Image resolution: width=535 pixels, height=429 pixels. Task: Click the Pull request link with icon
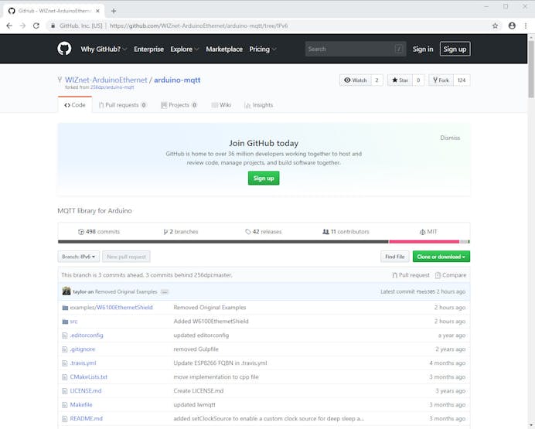pyautogui.click(x=411, y=275)
